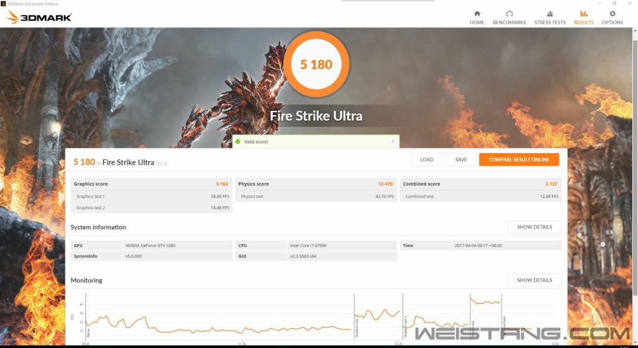The image size is (638, 348).
Task: Click the vertical scrollbar on the right
Action: [635, 167]
